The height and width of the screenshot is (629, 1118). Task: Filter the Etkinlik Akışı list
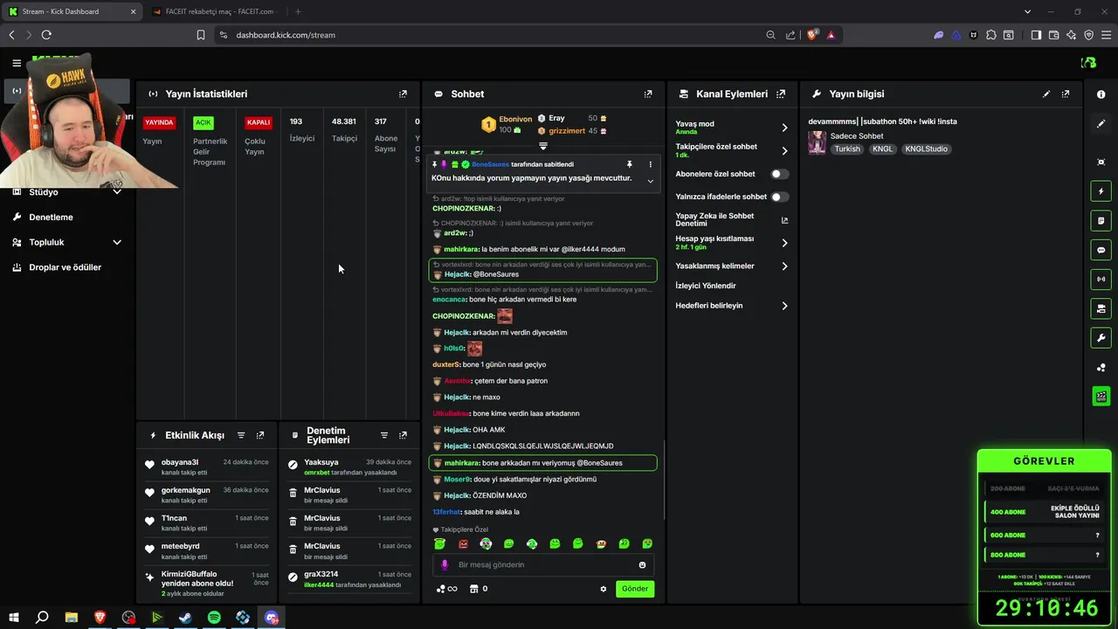pyautogui.click(x=241, y=435)
